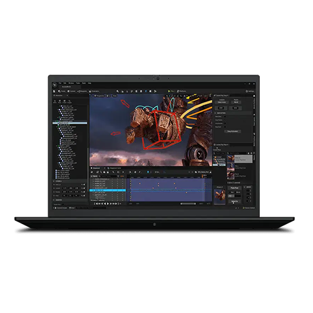
Task: Click the Snap Animation button
Action: [232, 131]
